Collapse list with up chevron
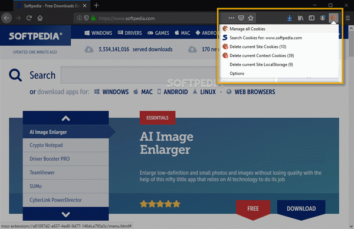 coord(65,118)
